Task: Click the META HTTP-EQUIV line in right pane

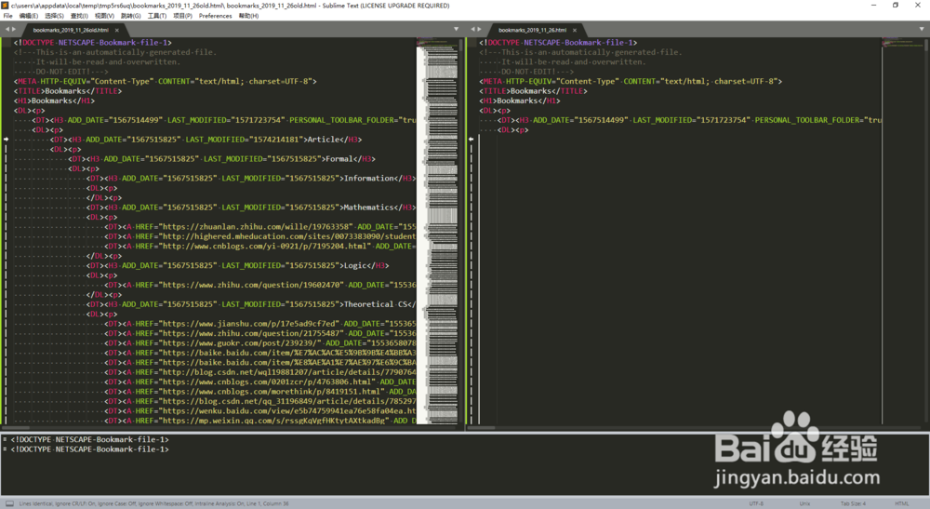Action: [x=631, y=81]
